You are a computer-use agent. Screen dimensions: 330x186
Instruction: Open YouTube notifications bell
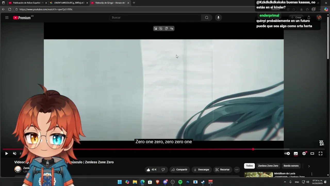pyautogui.click(x=309, y=18)
